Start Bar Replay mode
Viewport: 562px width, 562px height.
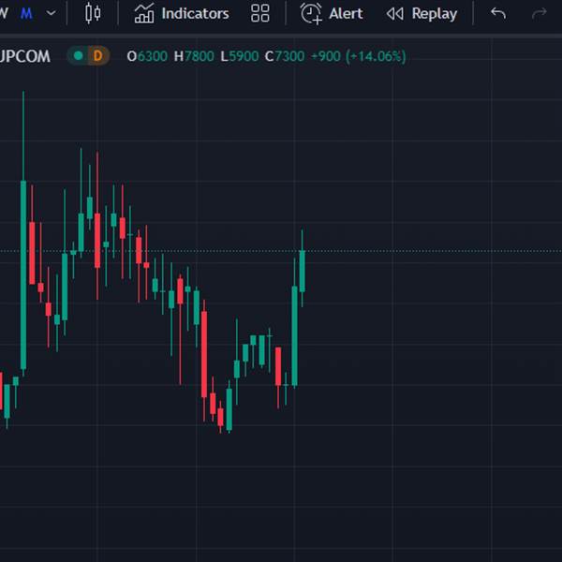click(x=421, y=14)
